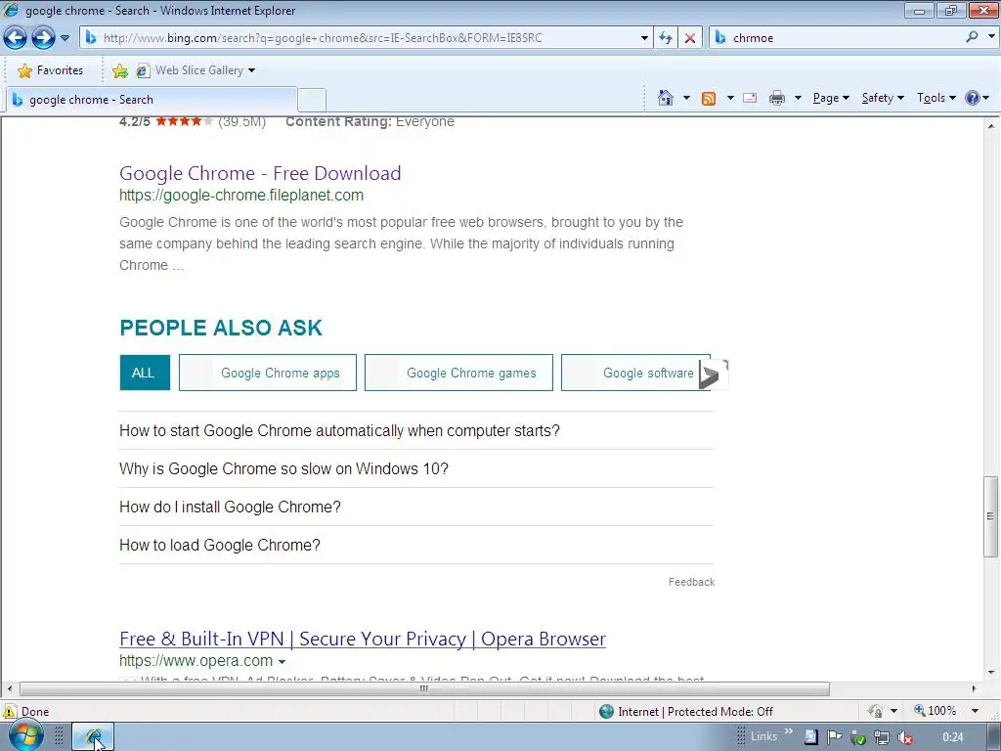Expand the Links toolbar chevron on taskbar
Screen dimensions: 1001x751
pos(789,731)
